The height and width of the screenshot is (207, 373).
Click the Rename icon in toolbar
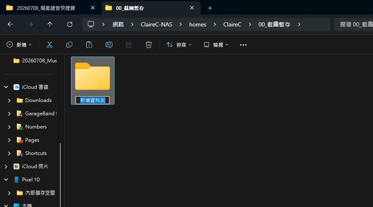[109, 45]
